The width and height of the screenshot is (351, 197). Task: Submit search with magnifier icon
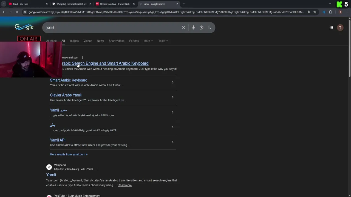[209, 27]
